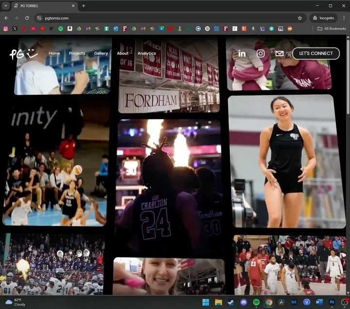The image size is (350, 309).
Task: Open the Instagram bookmark in bookmarks bar
Action: [5, 29]
